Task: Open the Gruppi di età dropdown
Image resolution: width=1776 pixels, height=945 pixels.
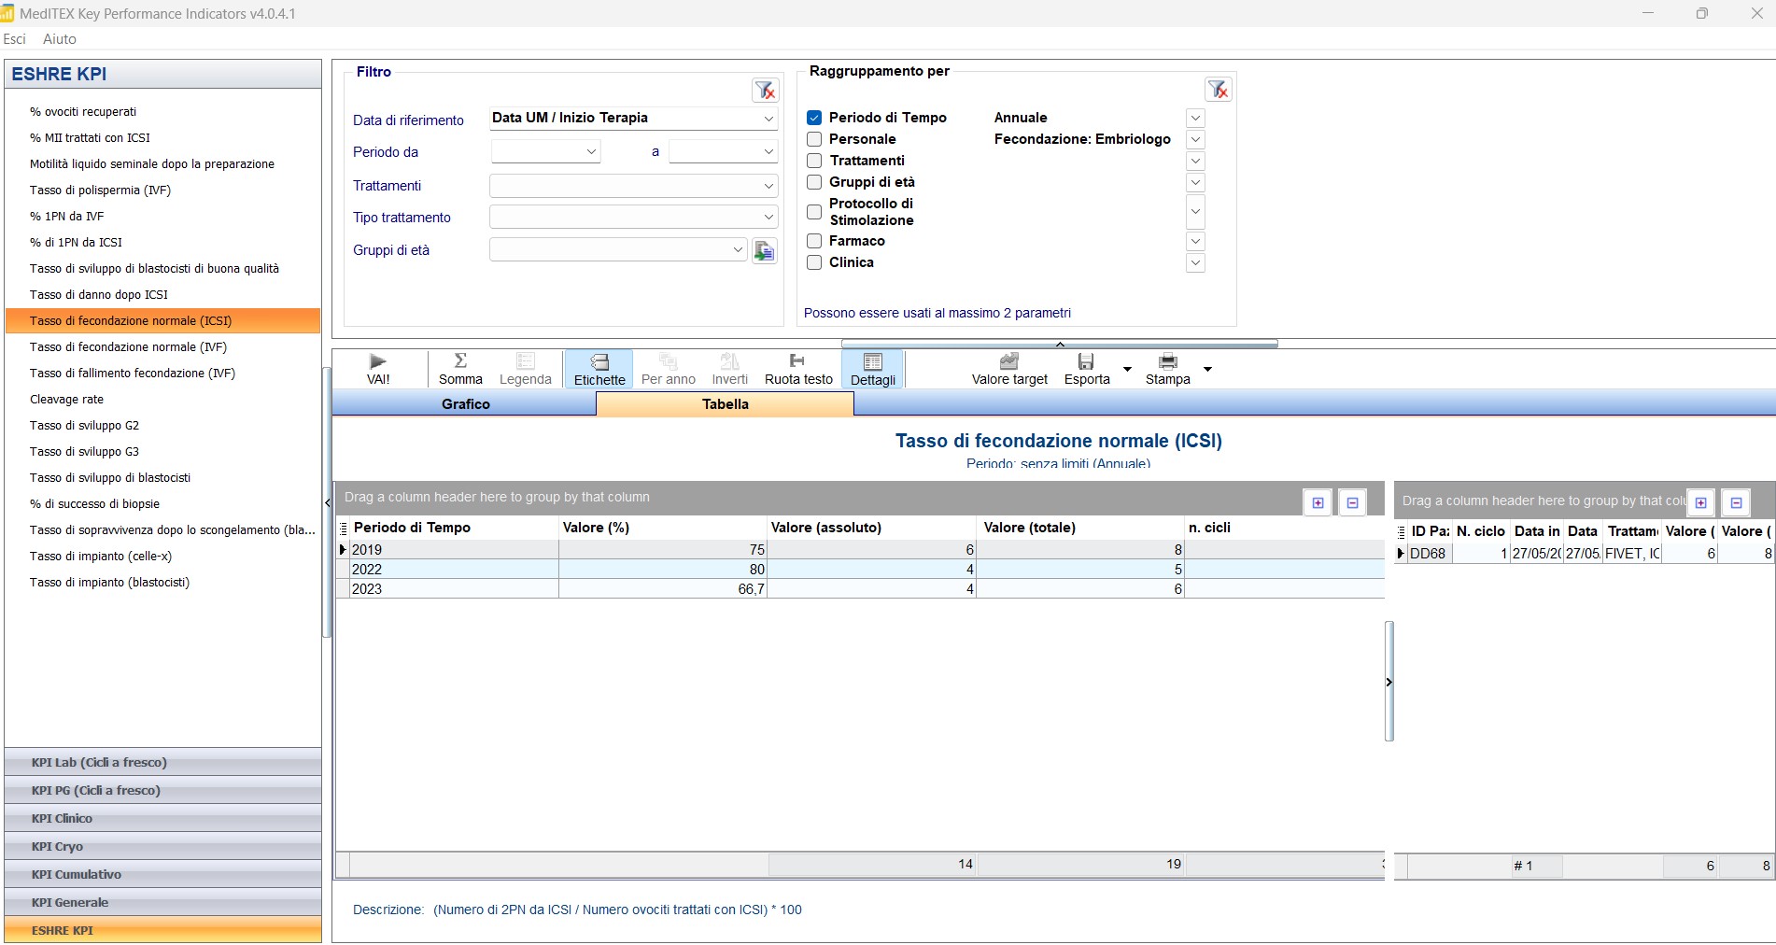Action: tap(737, 250)
